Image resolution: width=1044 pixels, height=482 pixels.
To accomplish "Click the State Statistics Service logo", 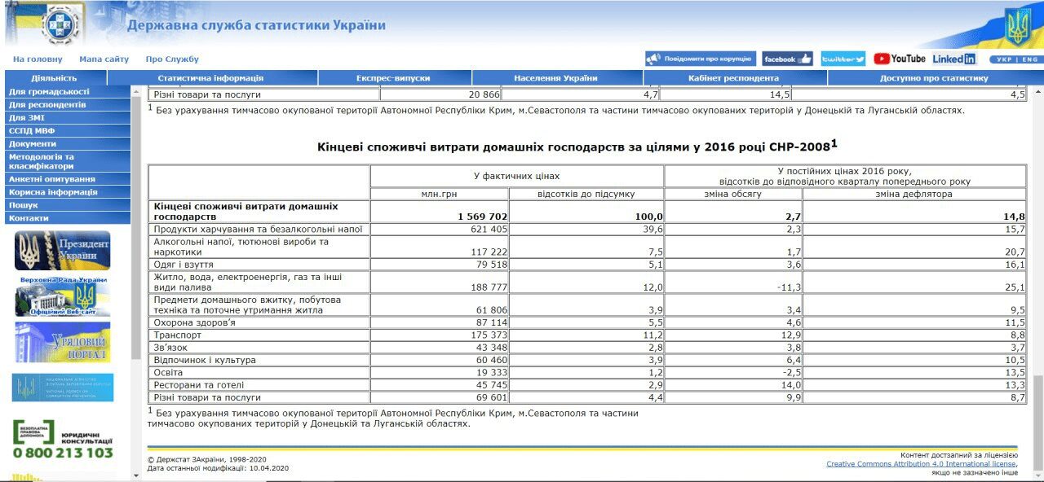I will tap(61, 24).
